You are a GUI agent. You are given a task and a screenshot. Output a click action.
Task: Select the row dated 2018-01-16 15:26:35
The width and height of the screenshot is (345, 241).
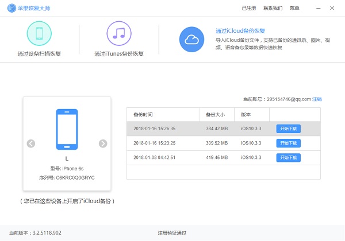224,129
